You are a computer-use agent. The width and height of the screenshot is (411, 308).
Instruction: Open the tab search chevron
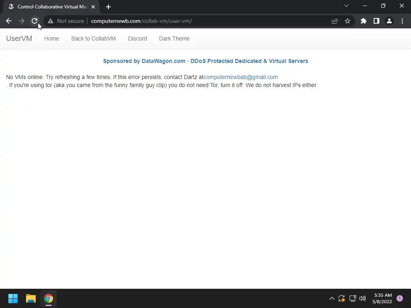pos(346,6)
